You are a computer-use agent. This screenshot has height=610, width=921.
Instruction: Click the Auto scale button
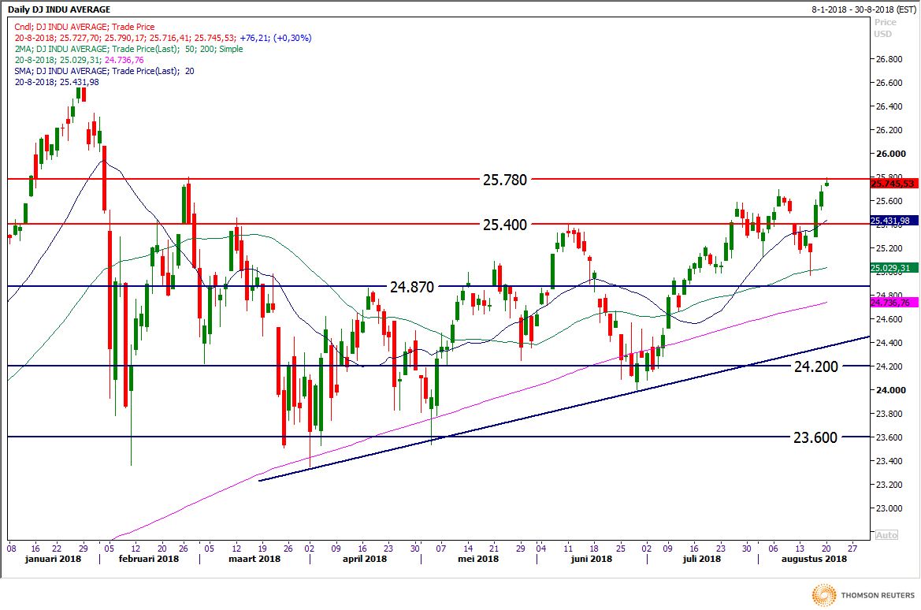pyautogui.click(x=886, y=536)
